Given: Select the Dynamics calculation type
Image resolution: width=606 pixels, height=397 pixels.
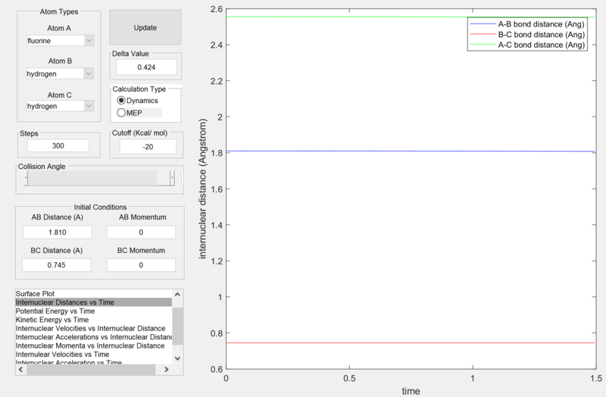Looking at the screenshot, I should point(138,101).
